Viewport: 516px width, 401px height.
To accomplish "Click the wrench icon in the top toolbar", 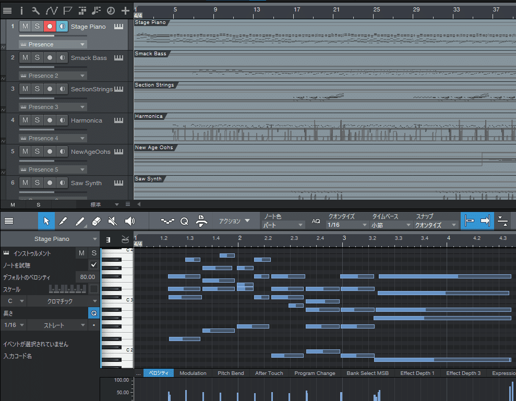I will [35, 10].
